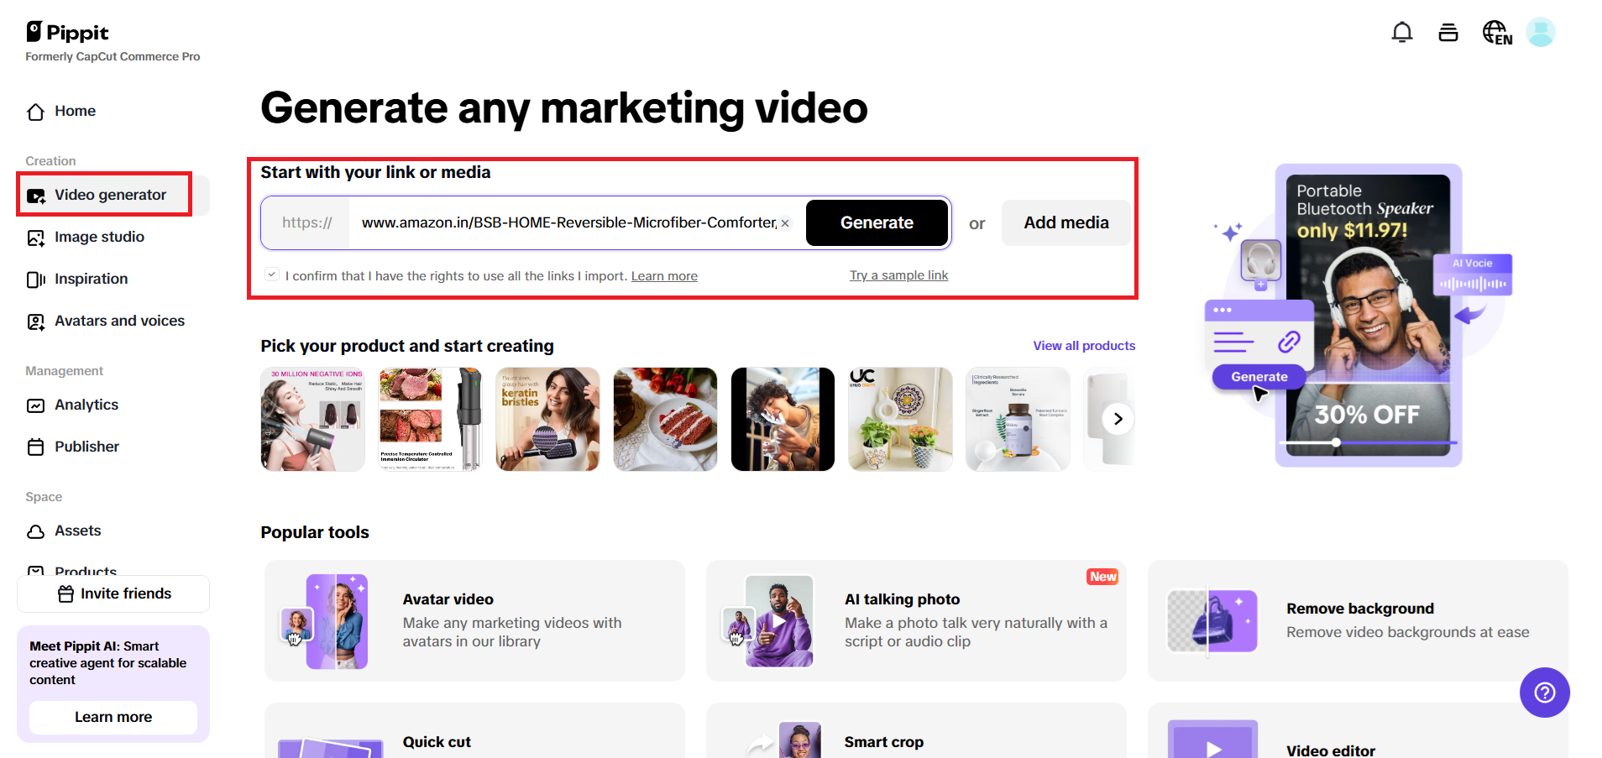
Task: Click the Publisher calendar icon
Action: coord(35,447)
